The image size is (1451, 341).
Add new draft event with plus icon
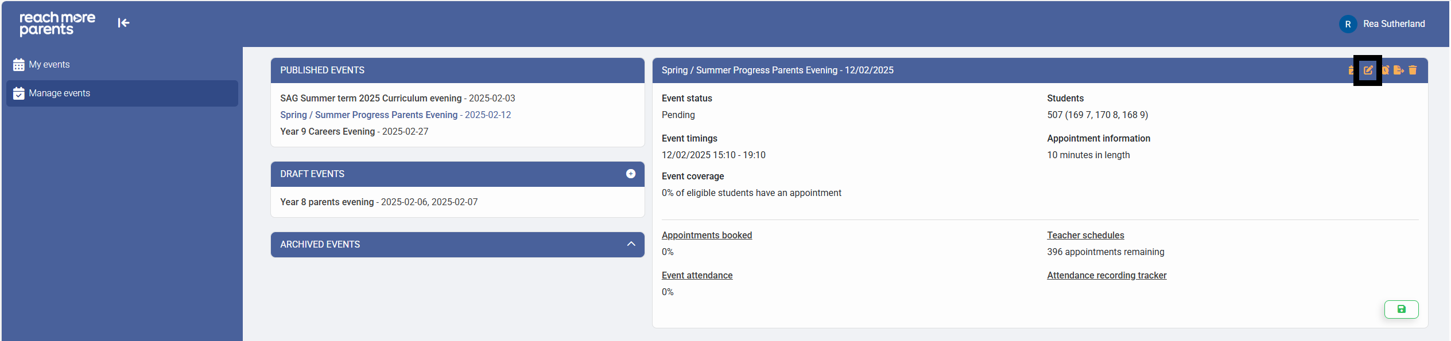click(x=630, y=174)
